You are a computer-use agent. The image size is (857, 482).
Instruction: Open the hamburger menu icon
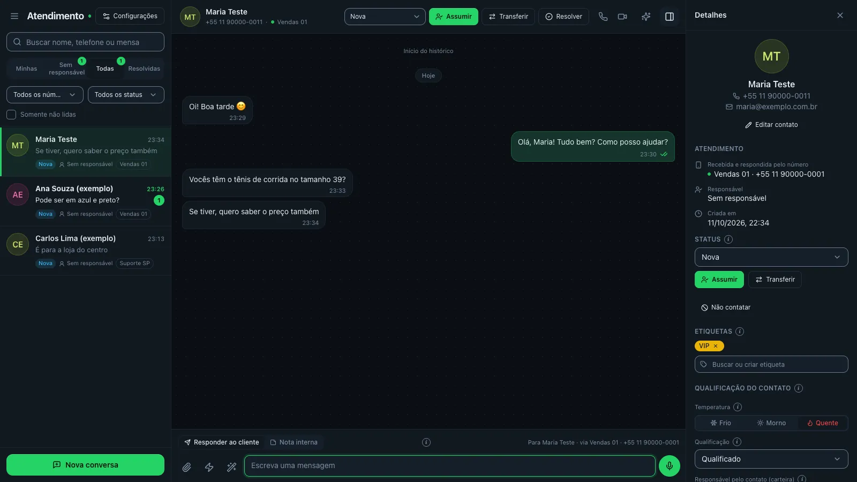pos(14,16)
